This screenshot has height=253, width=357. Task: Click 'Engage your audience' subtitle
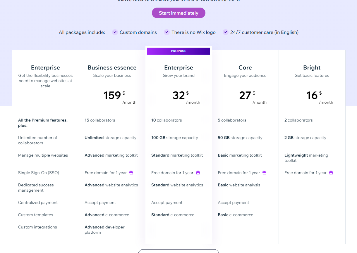(245, 75)
